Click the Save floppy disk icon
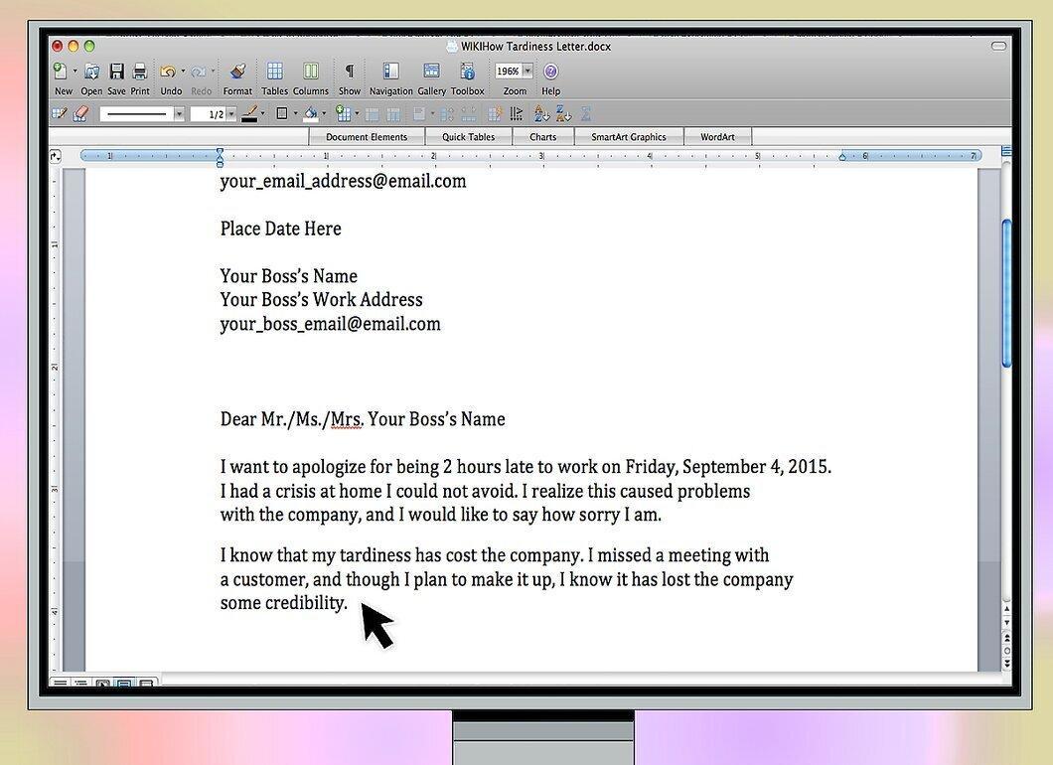Image resolution: width=1053 pixels, height=765 pixels. coord(117,72)
